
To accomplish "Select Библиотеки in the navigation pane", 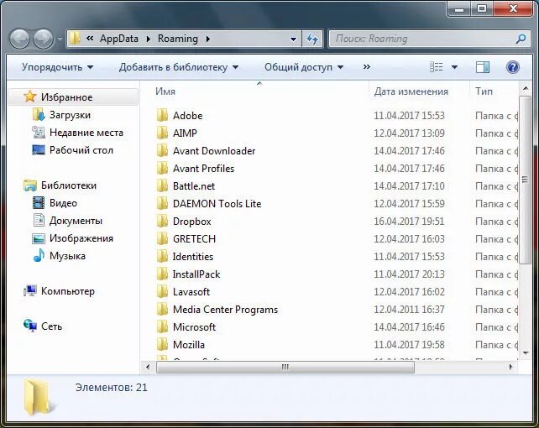I will pos(69,185).
